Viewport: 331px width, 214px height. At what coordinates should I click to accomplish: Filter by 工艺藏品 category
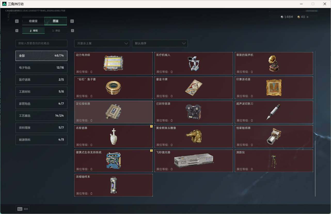click(x=41, y=116)
